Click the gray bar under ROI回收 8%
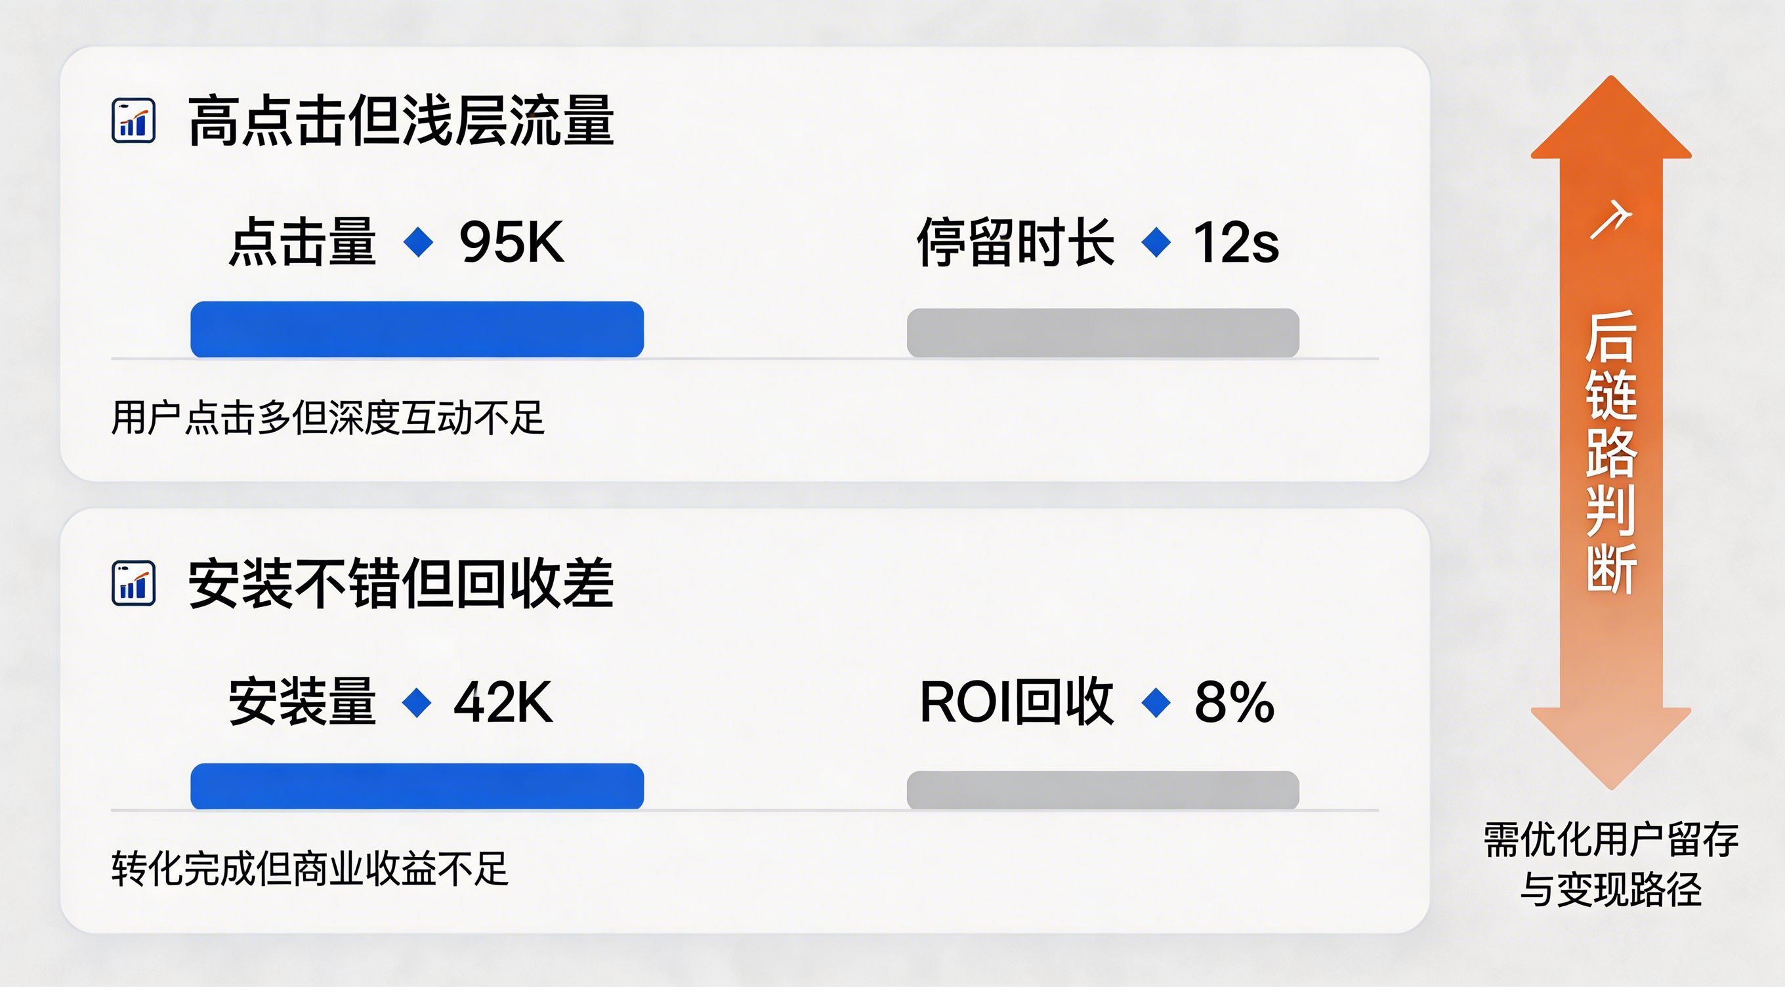This screenshot has height=987, width=1785. 1102,789
